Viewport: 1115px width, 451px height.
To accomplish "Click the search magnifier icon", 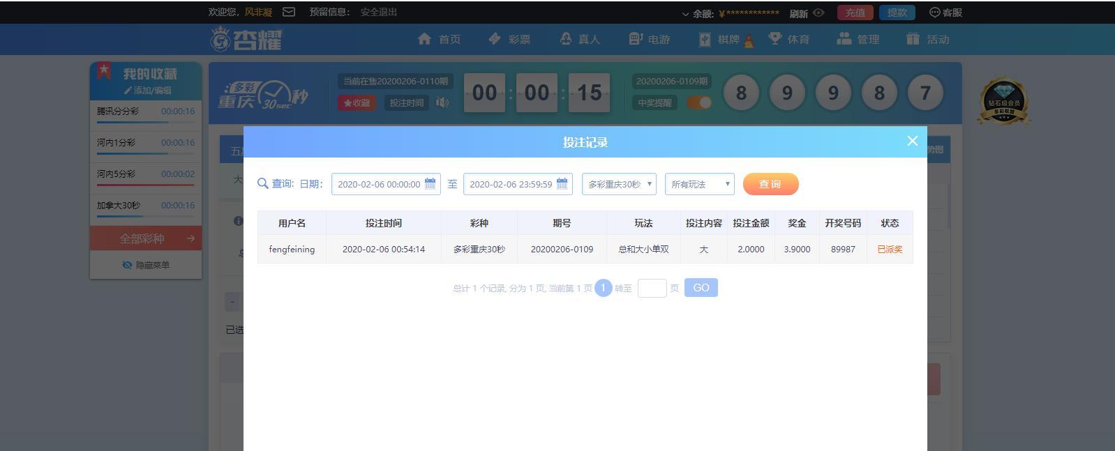I will click(263, 183).
